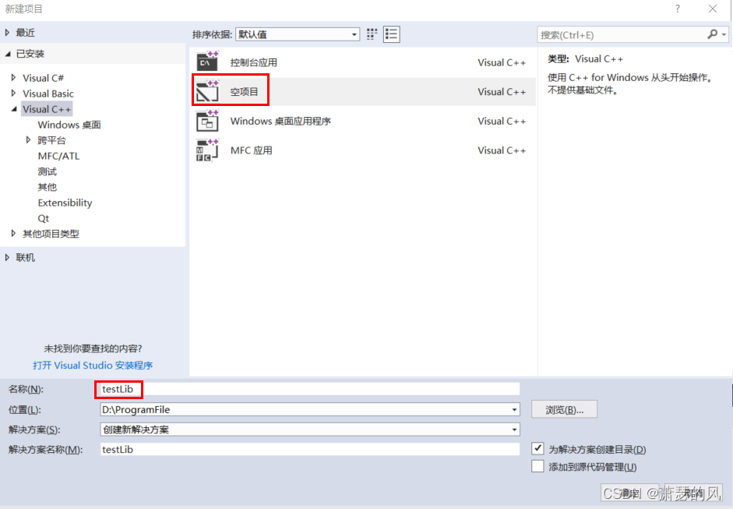Open the 解决方案 dropdown

click(310, 429)
